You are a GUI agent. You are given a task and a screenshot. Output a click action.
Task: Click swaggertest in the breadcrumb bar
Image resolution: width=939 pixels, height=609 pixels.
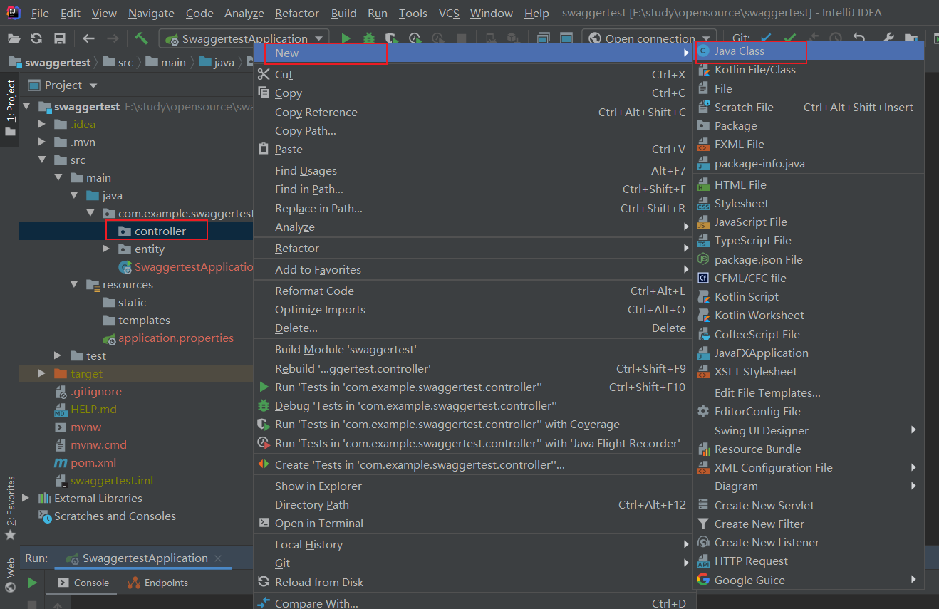[x=50, y=63]
